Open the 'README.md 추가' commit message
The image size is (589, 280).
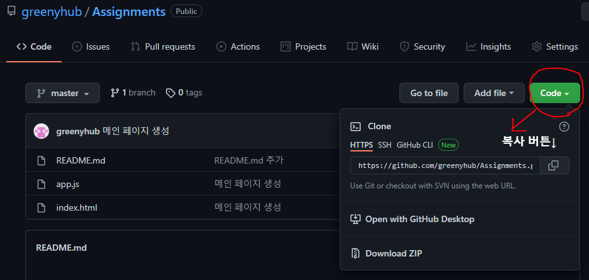(249, 160)
